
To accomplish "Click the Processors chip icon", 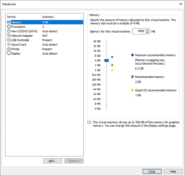I will coord(9,26).
